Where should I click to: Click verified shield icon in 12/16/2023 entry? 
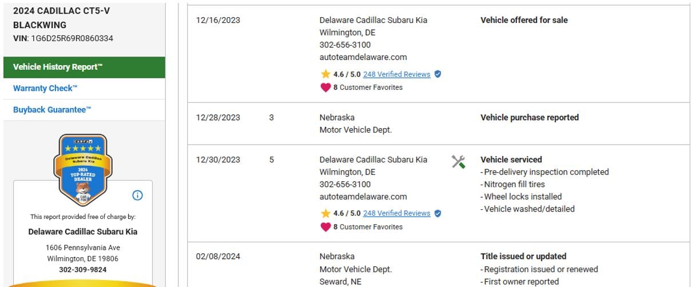pos(438,74)
